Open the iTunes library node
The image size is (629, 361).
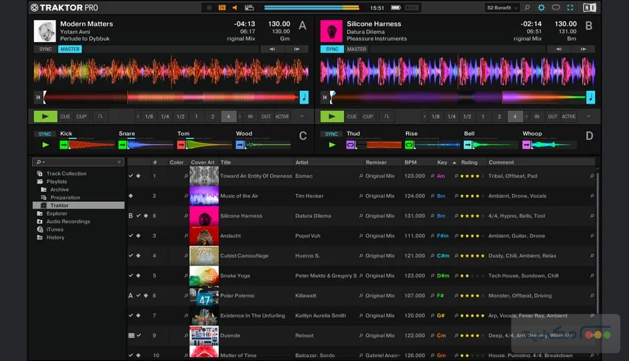tap(55, 229)
